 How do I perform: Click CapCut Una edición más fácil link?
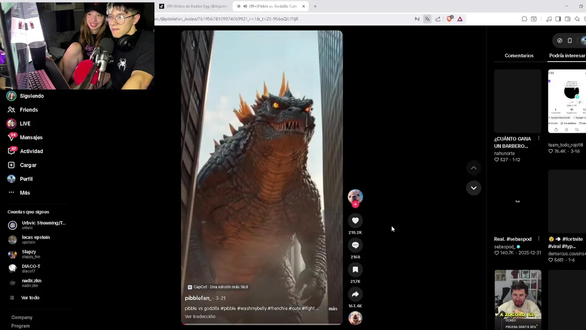point(218,287)
